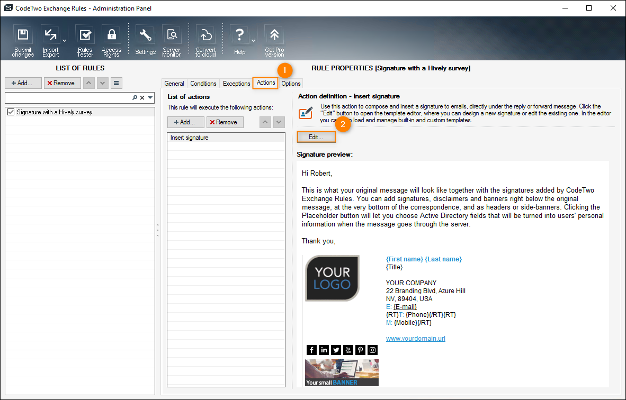Remove the selected rule from list of rules

pos(62,83)
